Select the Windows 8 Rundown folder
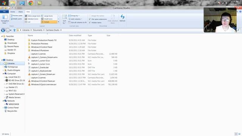Image resolution: width=242 pixels, height=136 pixels. (40, 50)
